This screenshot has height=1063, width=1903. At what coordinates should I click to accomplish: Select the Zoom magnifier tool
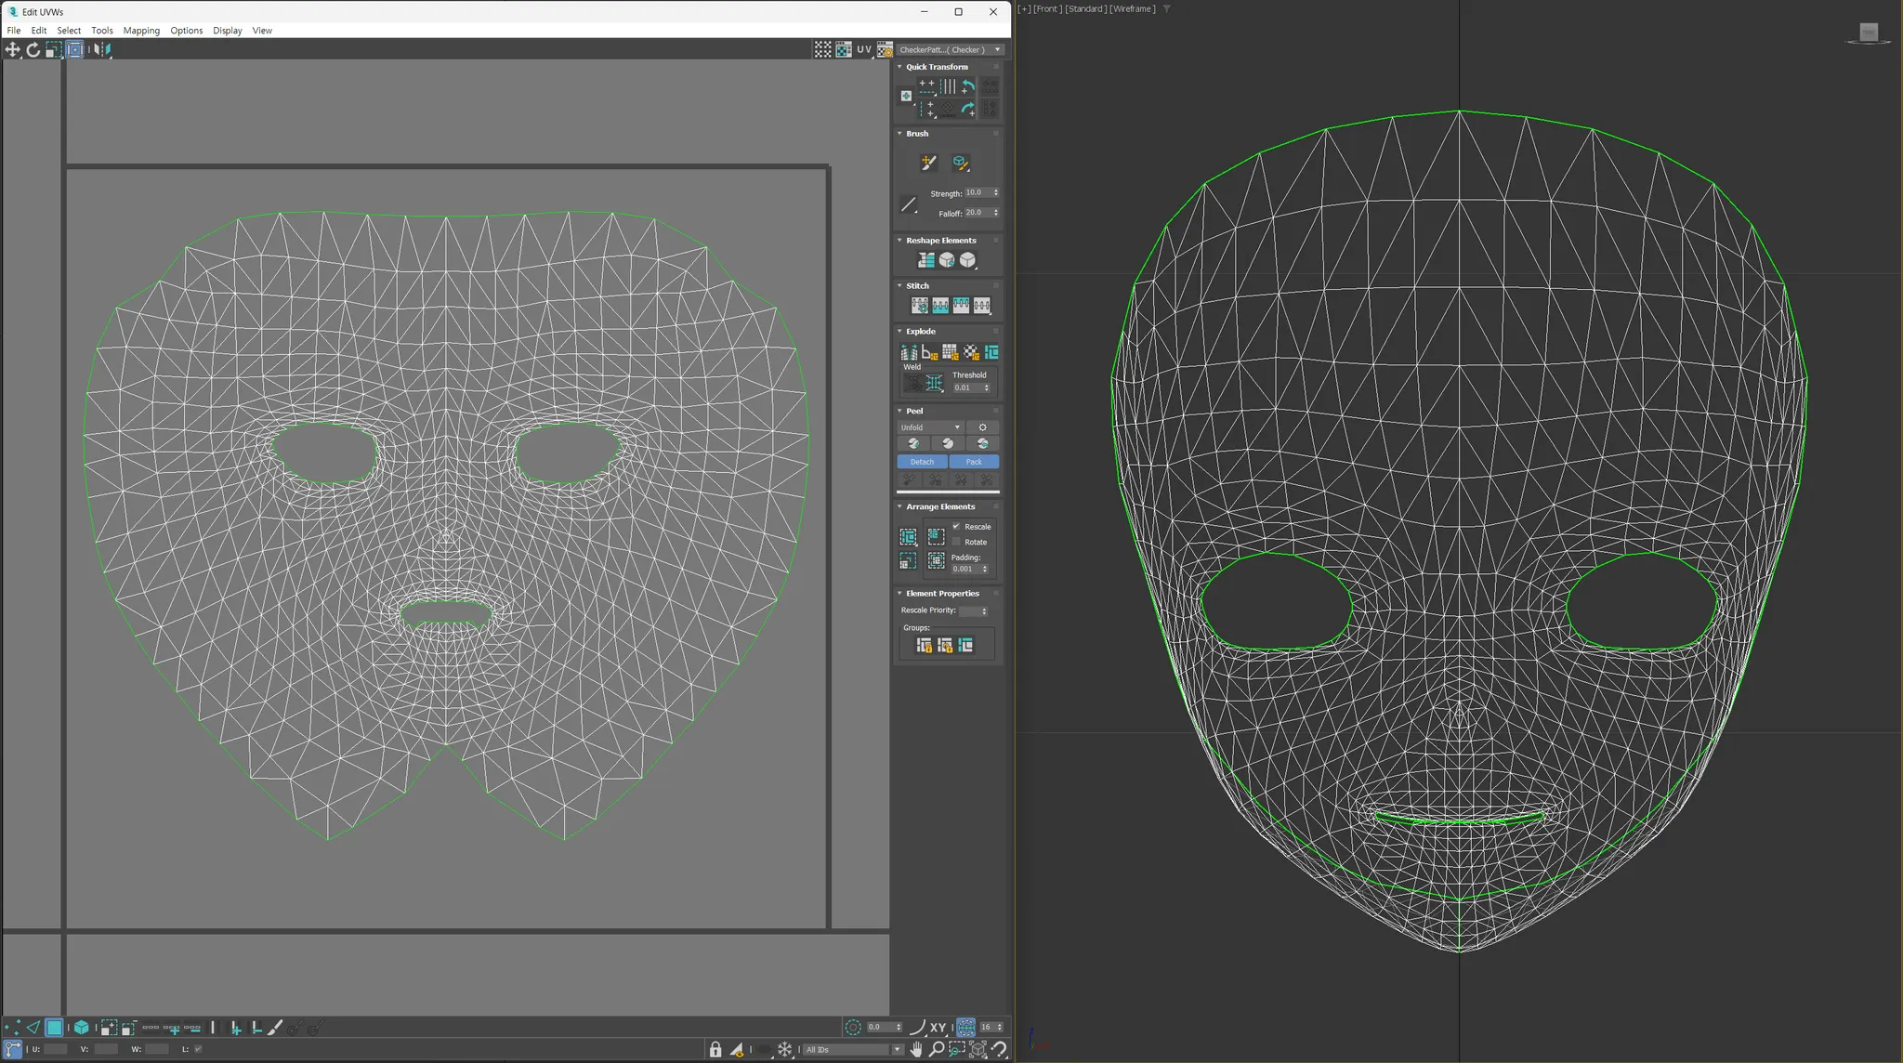coord(937,1049)
